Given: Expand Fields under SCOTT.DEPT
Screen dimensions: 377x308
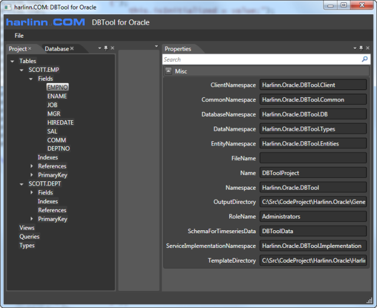Looking at the screenshot, I should 31,193.
